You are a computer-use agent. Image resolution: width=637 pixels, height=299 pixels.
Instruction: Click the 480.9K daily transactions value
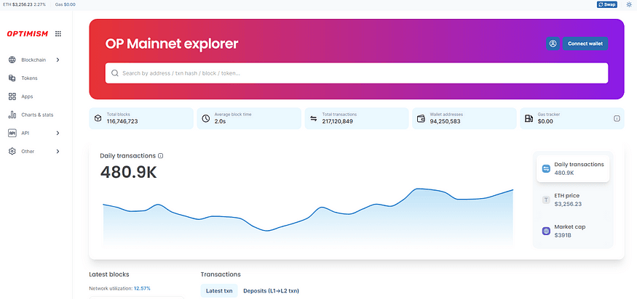tap(128, 173)
